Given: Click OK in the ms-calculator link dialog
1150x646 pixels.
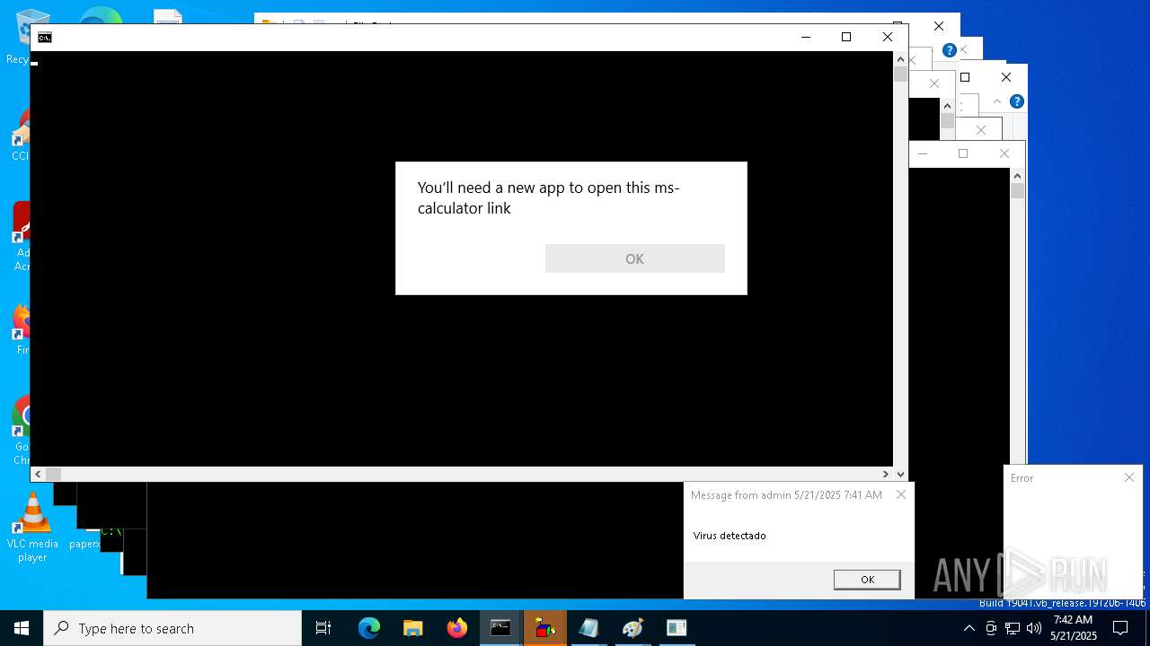Looking at the screenshot, I should [x=634, y=258].
